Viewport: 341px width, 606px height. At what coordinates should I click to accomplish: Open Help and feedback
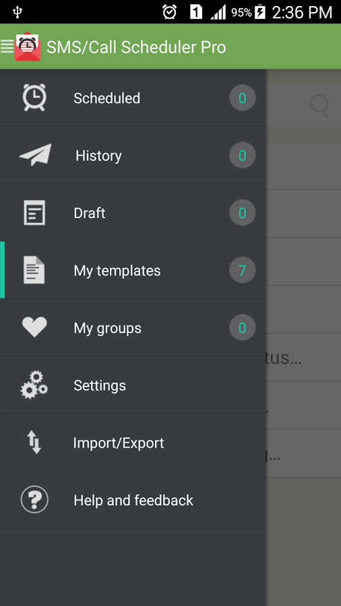(x=133, y=500)
